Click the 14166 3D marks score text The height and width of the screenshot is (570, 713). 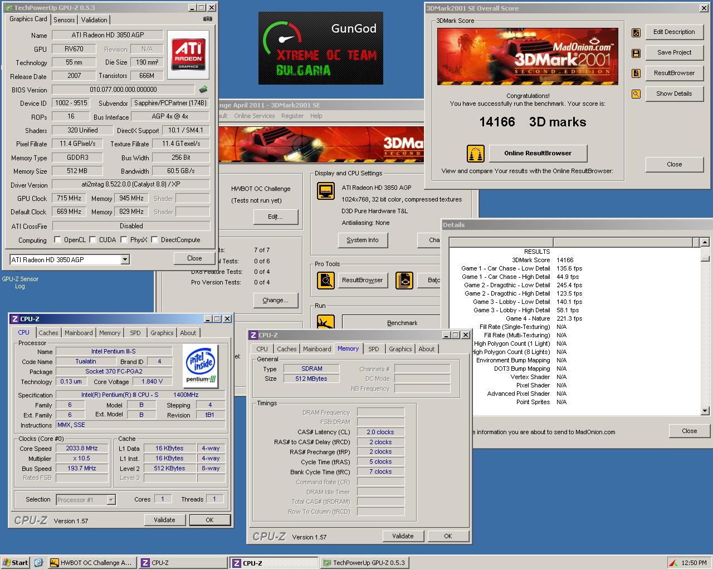click(x=533, y=122)
